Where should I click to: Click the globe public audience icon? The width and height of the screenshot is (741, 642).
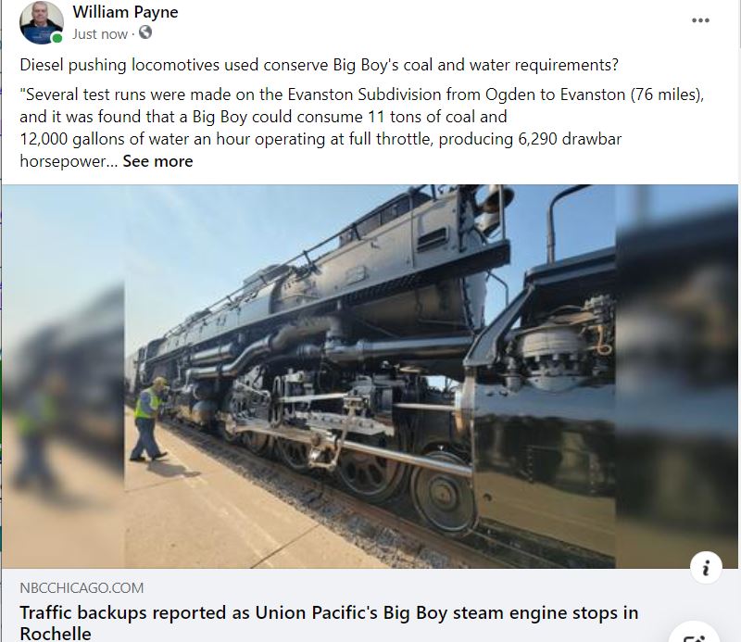click(x=145, y=32)
